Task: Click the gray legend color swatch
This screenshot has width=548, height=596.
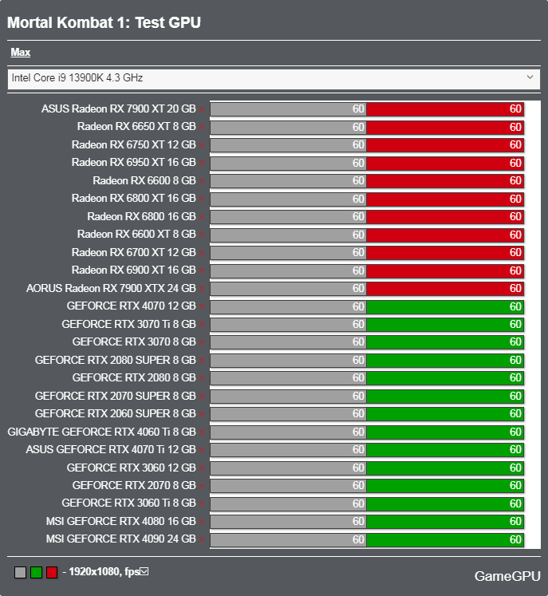Action: (x=20, y=572)
